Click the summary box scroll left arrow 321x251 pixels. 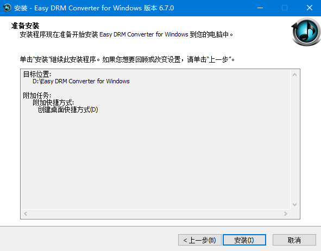(26, 213)
